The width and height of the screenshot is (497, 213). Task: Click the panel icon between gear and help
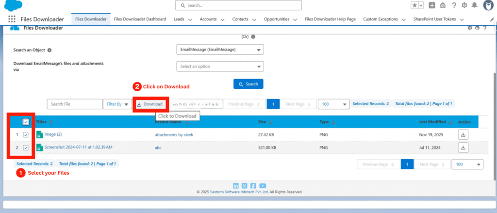[478, 28]
